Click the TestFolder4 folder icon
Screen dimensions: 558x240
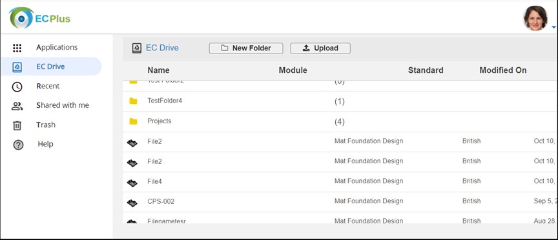click(x=134, y=101)
